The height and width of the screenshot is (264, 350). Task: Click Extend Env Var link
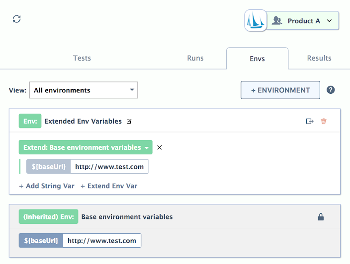(109, 186)
